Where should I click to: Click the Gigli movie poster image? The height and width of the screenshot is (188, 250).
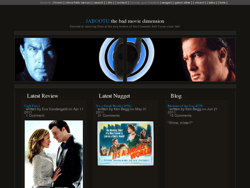click(54, 154)
